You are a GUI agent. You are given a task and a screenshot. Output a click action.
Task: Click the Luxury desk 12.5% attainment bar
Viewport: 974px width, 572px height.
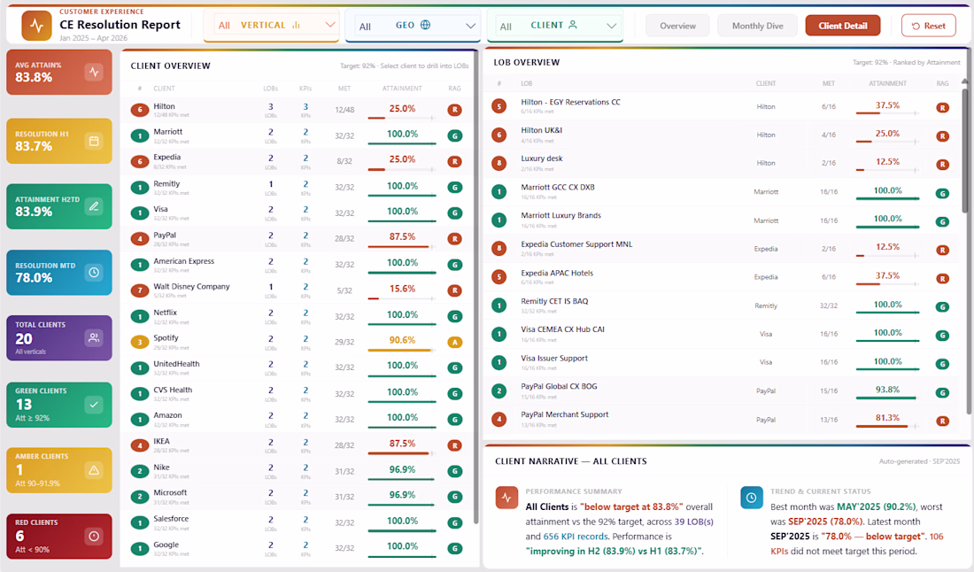point(887,169)
